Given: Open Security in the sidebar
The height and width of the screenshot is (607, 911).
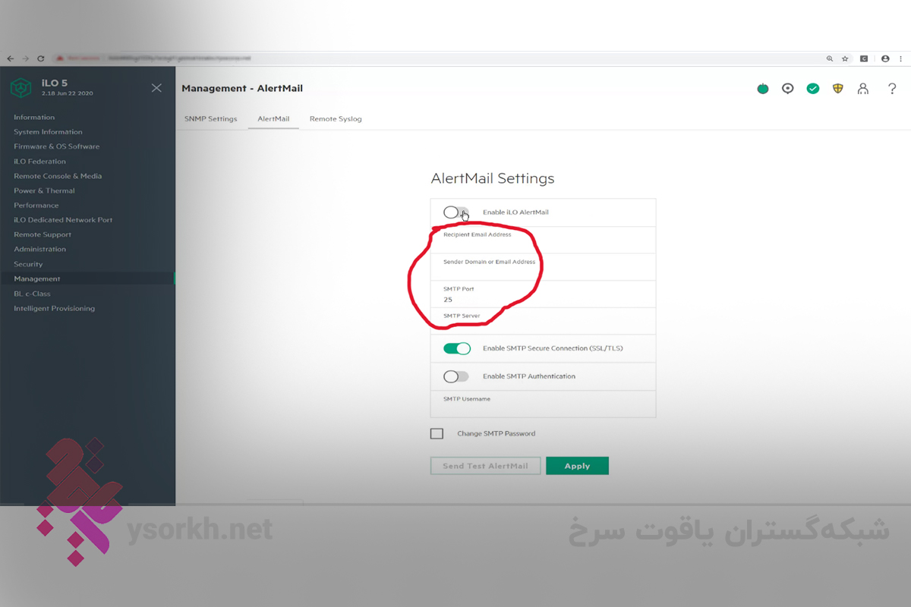Looking at the screenshot, I should pos(28,264).
